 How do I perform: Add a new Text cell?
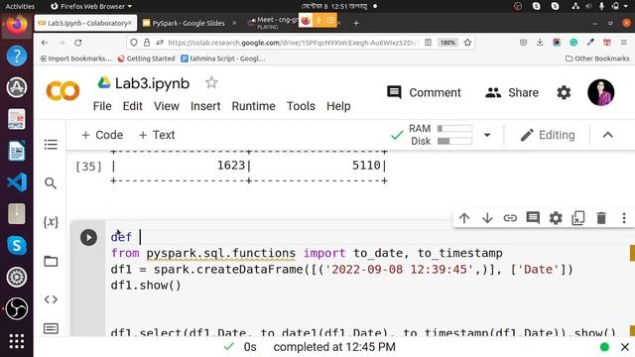[x=157, y=135]
